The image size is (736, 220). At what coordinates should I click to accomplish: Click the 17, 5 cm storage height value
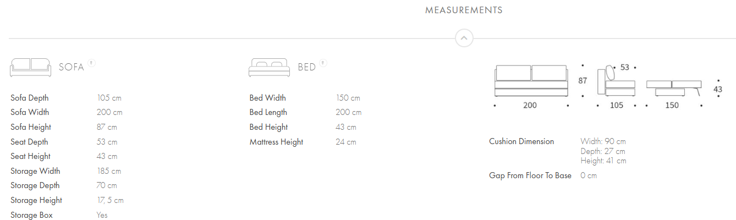(x=110, y=200)
